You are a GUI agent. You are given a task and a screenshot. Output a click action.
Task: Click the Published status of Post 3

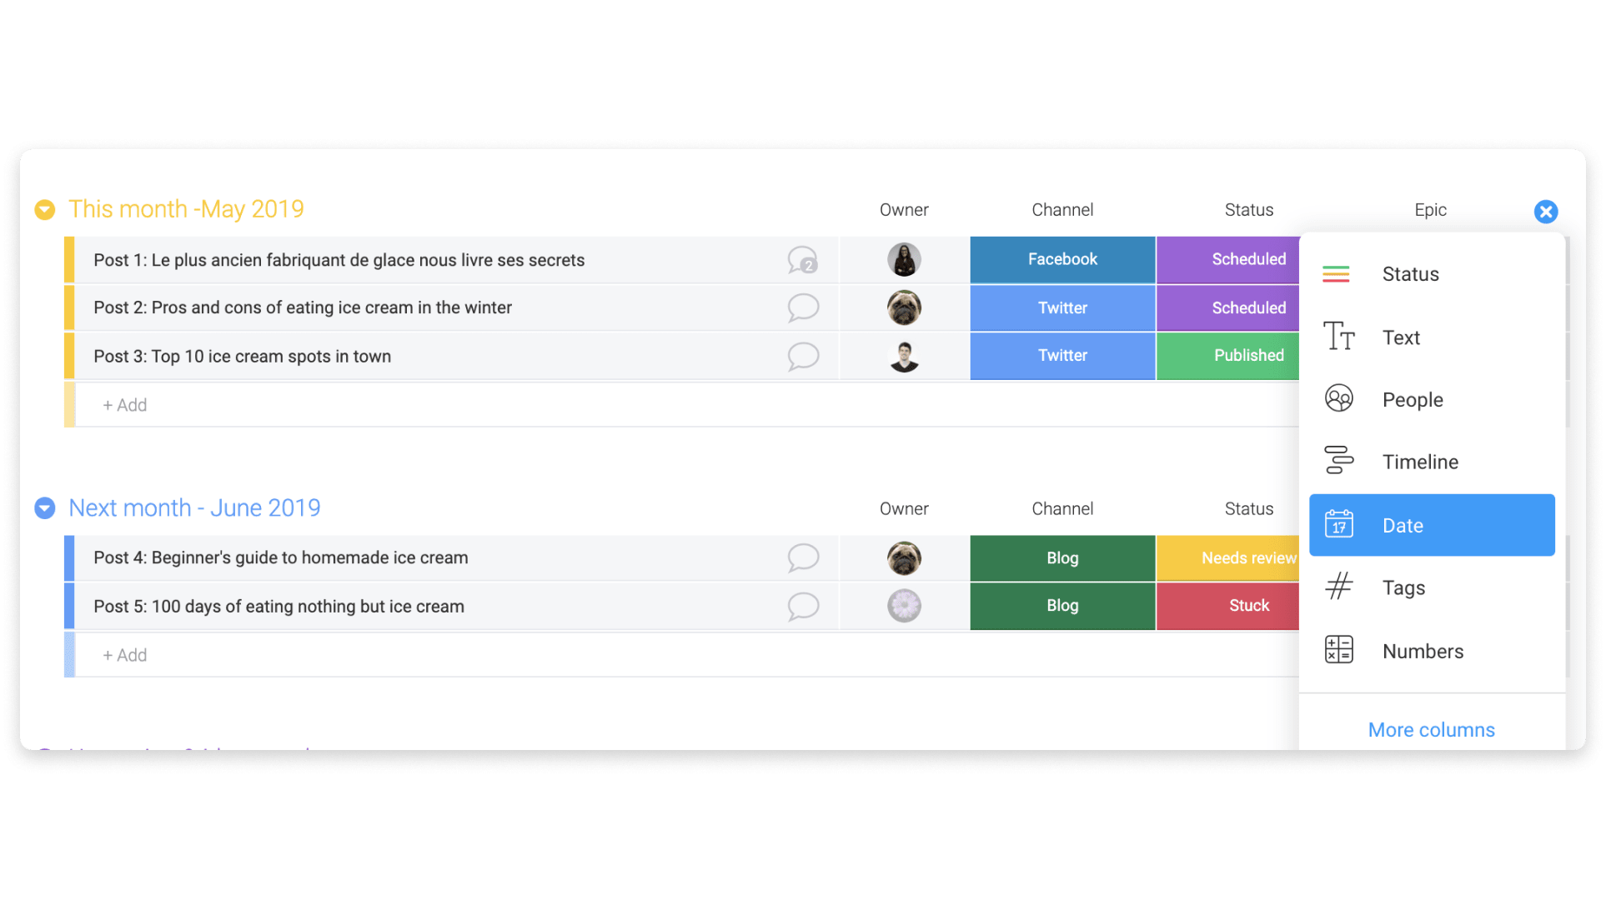pyautogui.click(x=1248, y=356)
